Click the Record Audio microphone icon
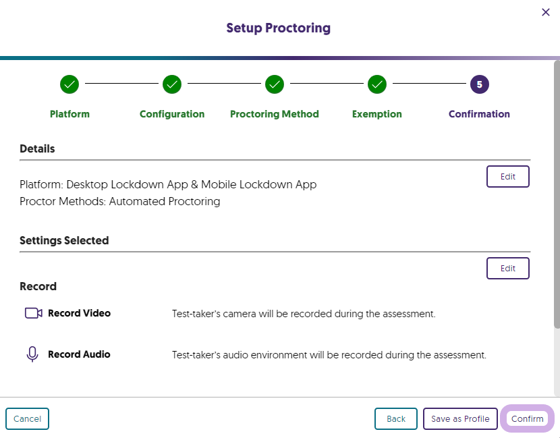This screenshot has height=438, width=560. (x=32, y=354)
